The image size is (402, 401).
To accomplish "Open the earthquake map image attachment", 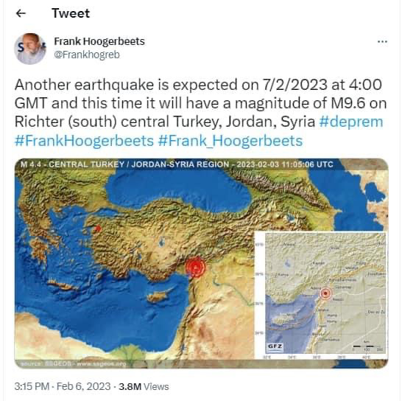I will tap(202, 263).
